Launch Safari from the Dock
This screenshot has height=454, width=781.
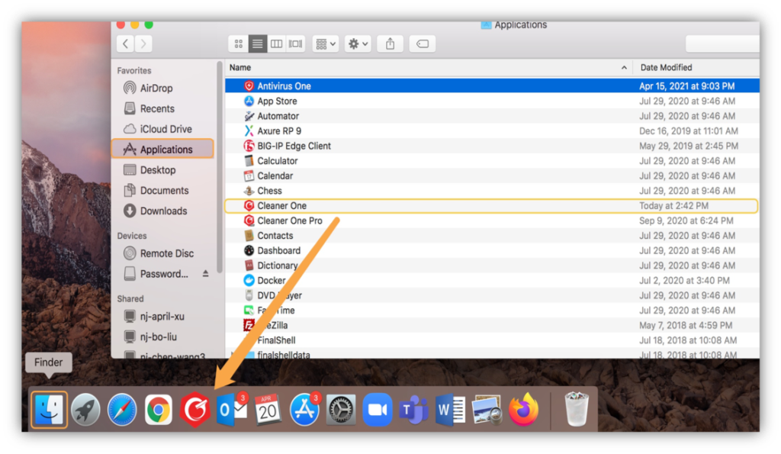122,411
